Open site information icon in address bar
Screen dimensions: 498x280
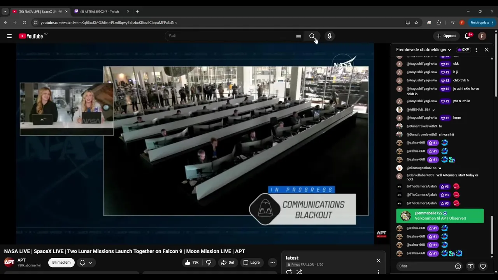point(35,23)
